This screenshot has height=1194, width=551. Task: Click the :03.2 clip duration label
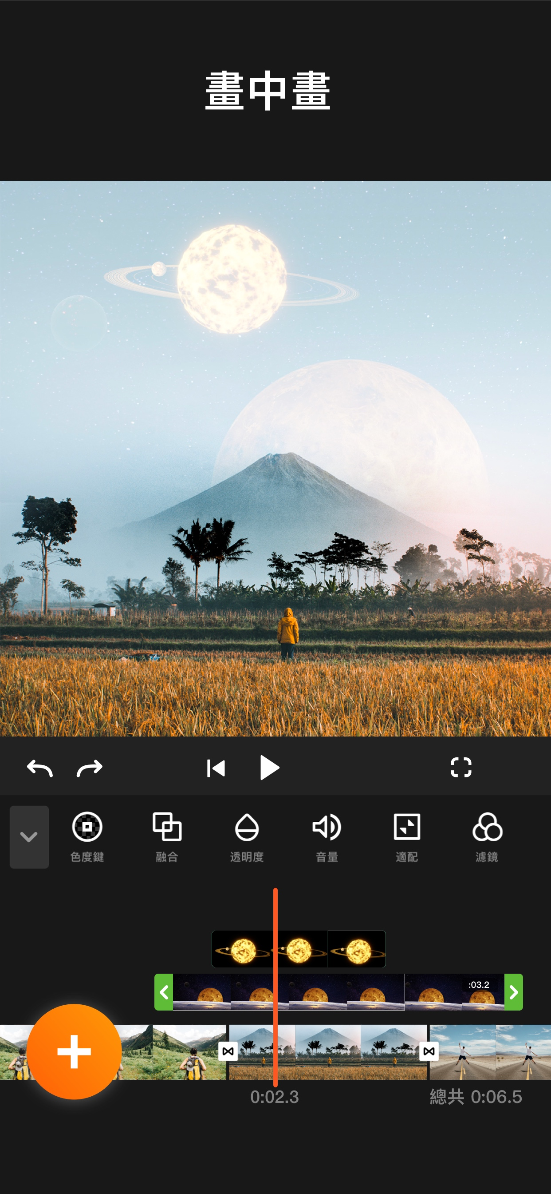pos(479,984)
